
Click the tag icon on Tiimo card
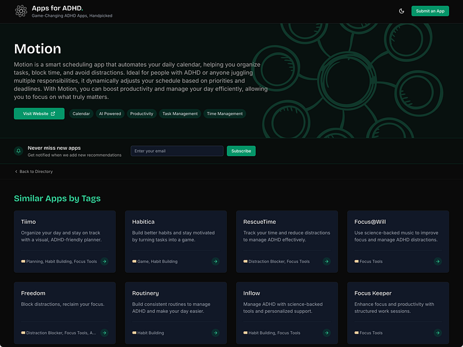[x=23, y=261]
